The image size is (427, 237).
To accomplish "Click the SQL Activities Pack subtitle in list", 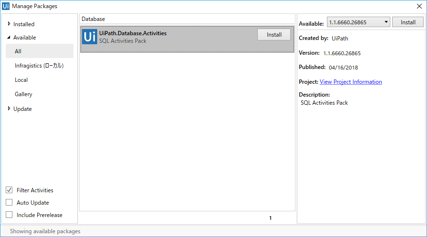I will click(122, 41).
